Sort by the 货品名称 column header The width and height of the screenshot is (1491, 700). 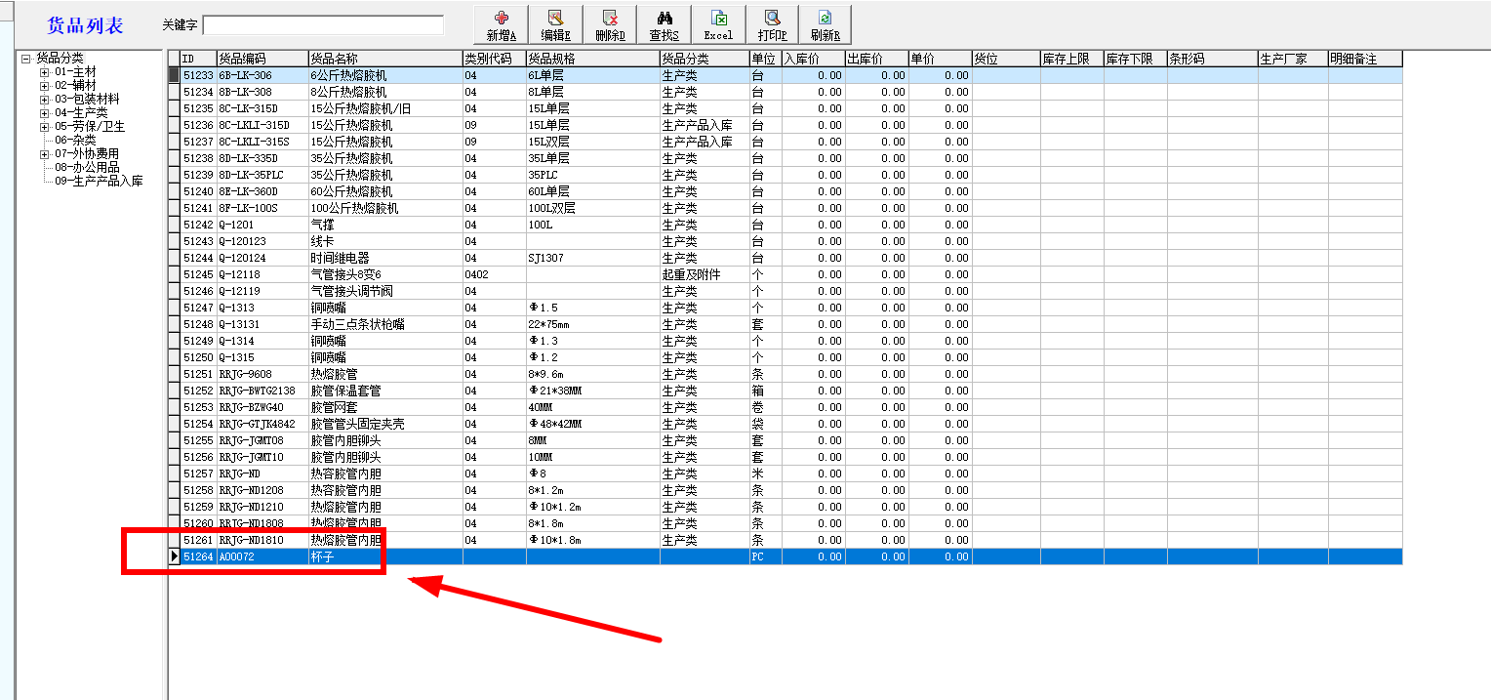[x=384, y=59]
